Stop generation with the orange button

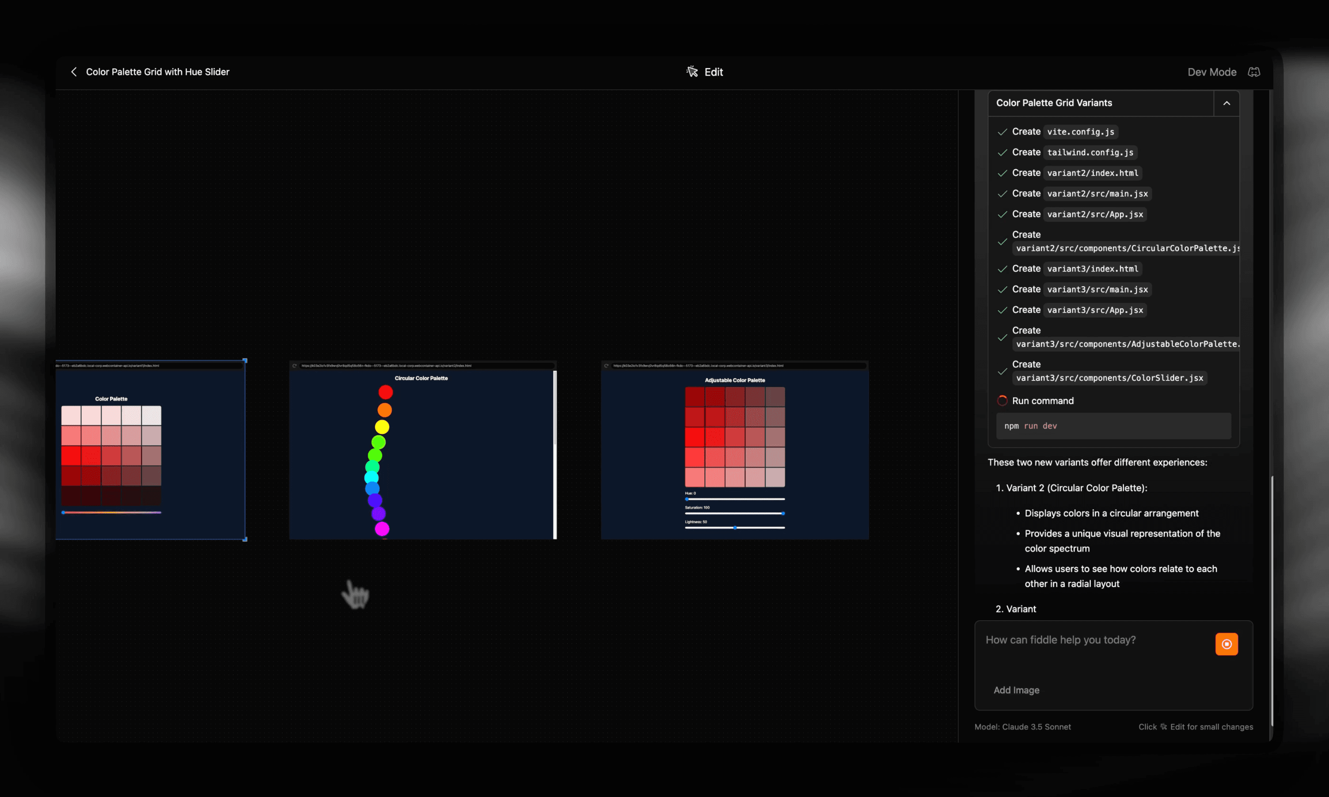coord(1226,644)
